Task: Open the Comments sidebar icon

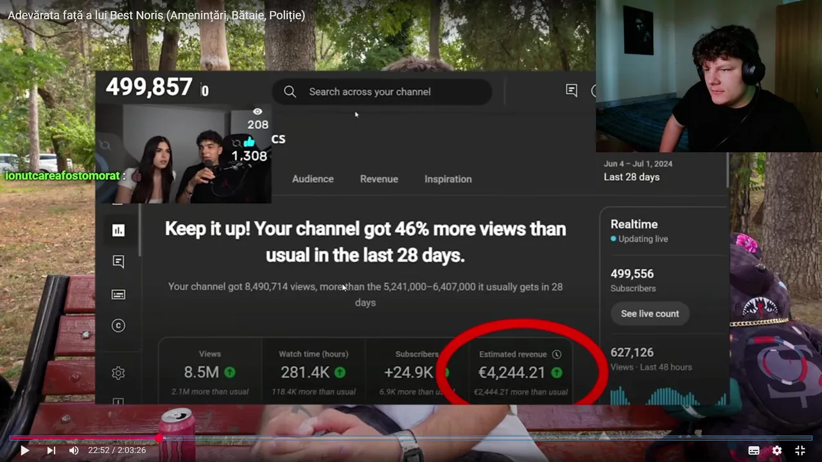Action: pos(118,261)
